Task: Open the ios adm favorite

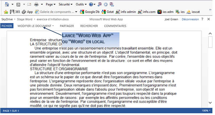Action: click(165, 12)
